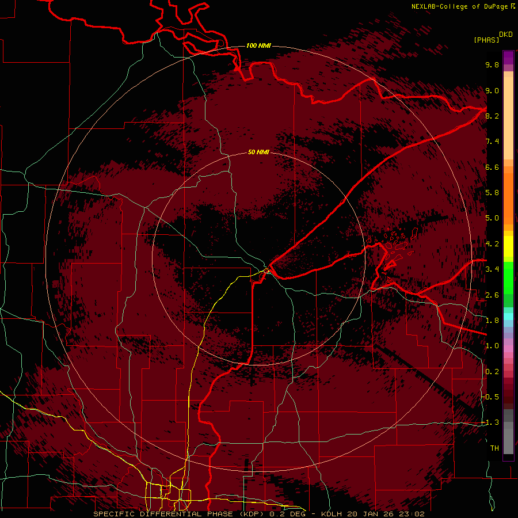The width and height of the screenshot is (518, 518).
Task: Click the -0.5 value on the color scale
Action: pyautogui.click(x=491, y=397)
